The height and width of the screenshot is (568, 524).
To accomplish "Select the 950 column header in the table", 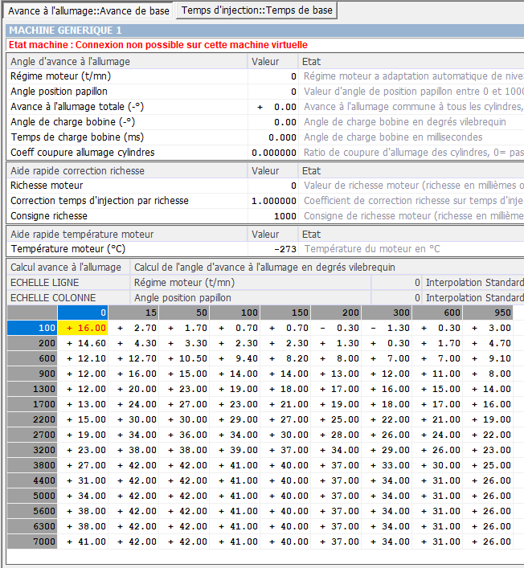I will pos(488,313).
